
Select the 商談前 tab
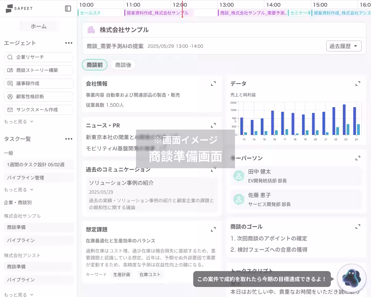tap(95, 65)
